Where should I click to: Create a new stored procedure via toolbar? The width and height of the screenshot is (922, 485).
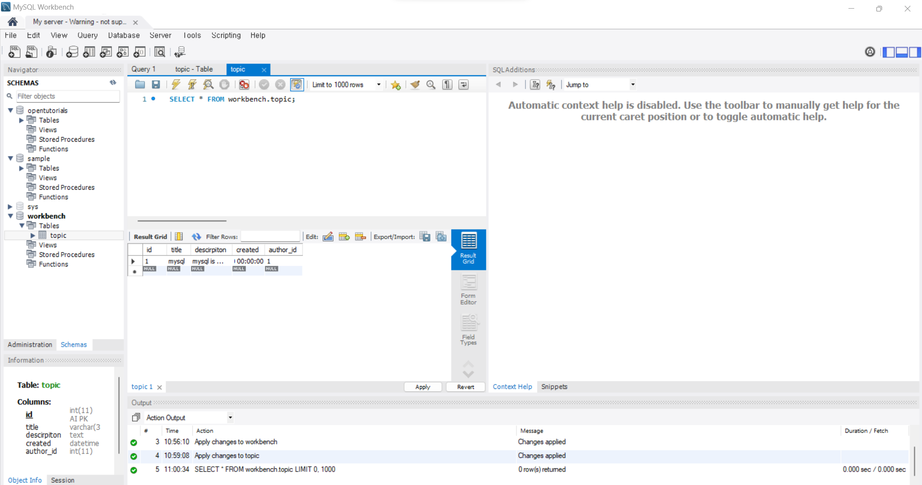pyautogui.click(x=123, y=52)
